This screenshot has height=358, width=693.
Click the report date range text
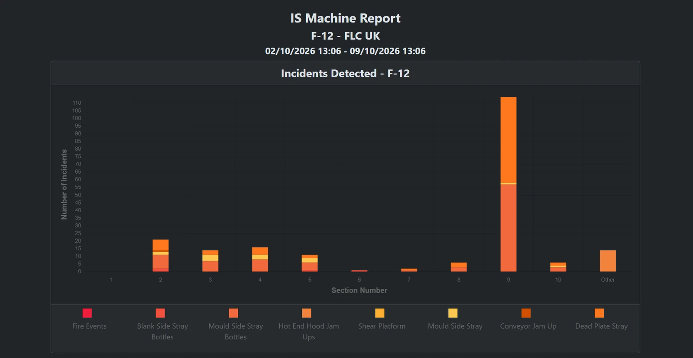click(x=345, y=51)
